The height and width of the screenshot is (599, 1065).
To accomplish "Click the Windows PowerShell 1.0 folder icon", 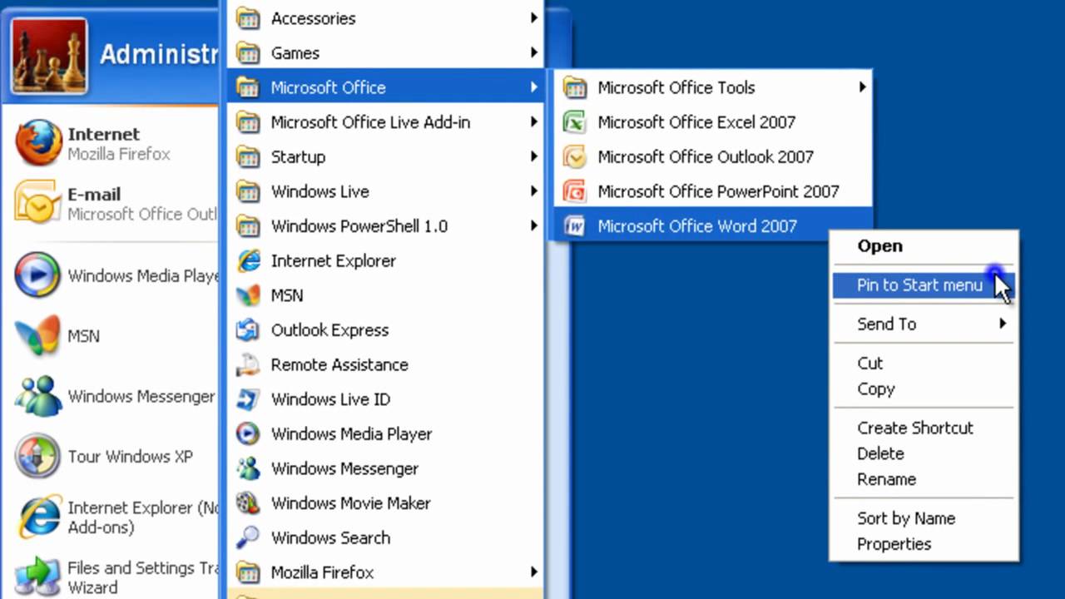I will pos(248,226).
